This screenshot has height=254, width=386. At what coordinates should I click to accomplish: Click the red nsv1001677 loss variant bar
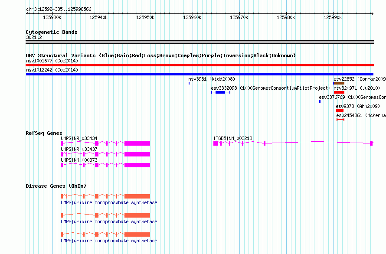click(200, 65)
